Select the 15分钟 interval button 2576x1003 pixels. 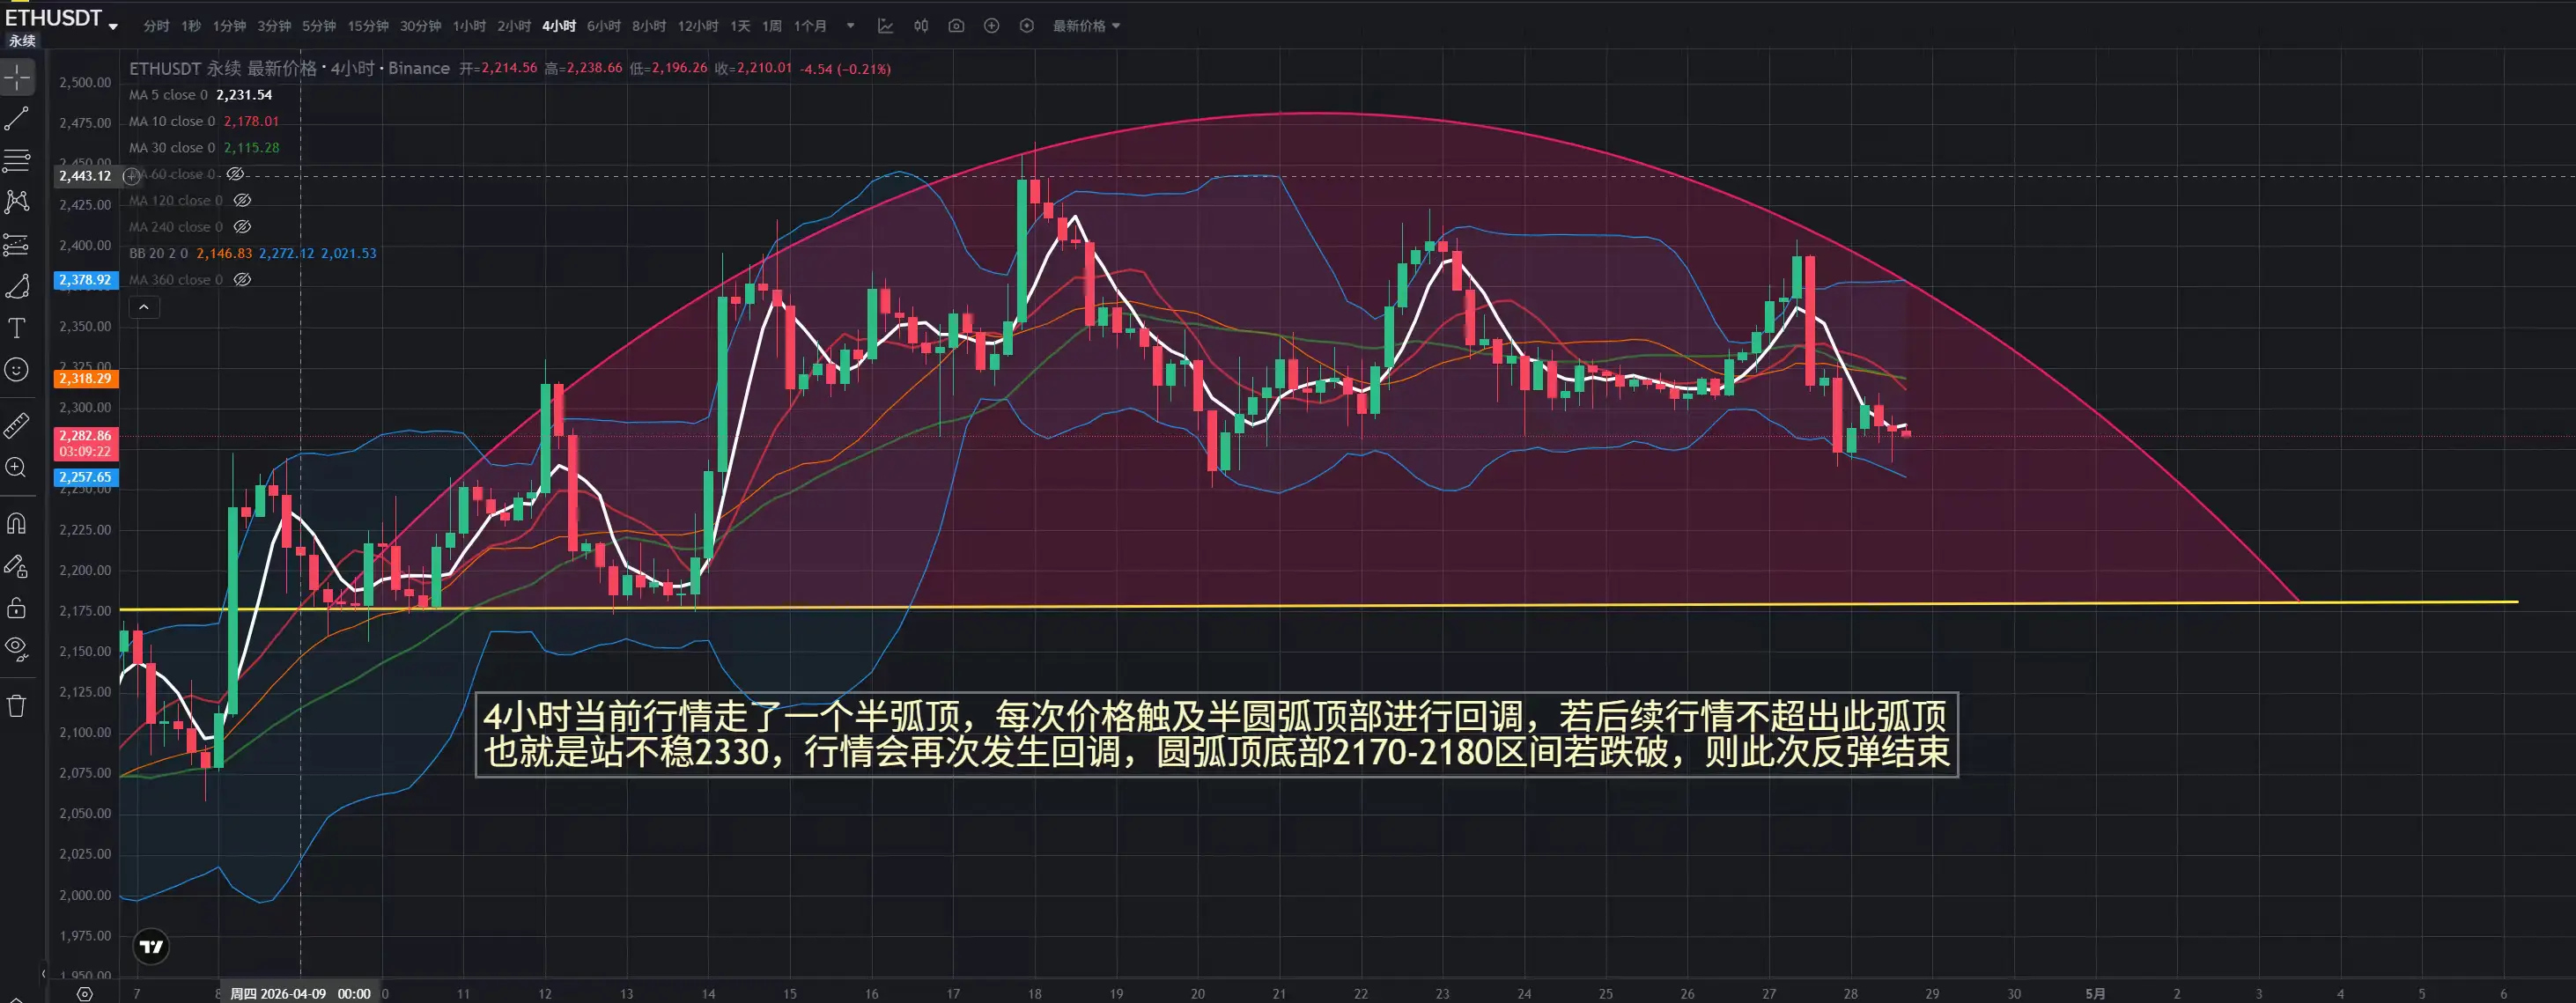tap(368, 26)
